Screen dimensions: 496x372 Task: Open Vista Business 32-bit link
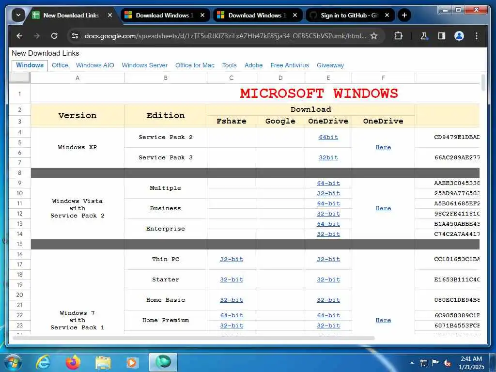click(328, 214)
